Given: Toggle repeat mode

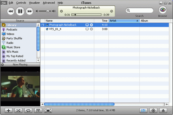Looking at the screenshot, I should pyautogui.click(x=28, y=111).
